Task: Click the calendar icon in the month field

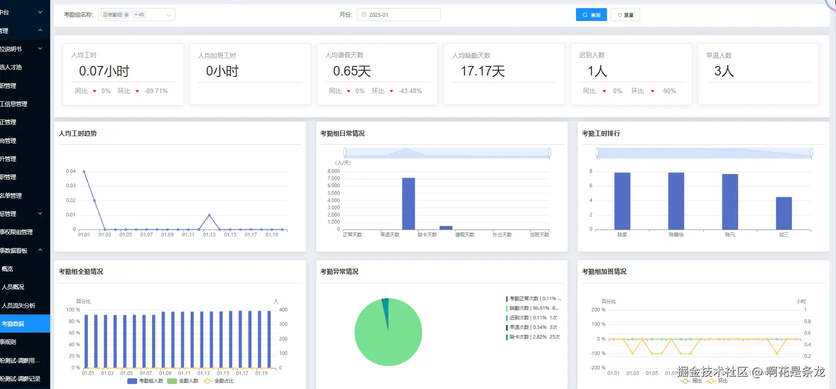Action: coord(364,15)
